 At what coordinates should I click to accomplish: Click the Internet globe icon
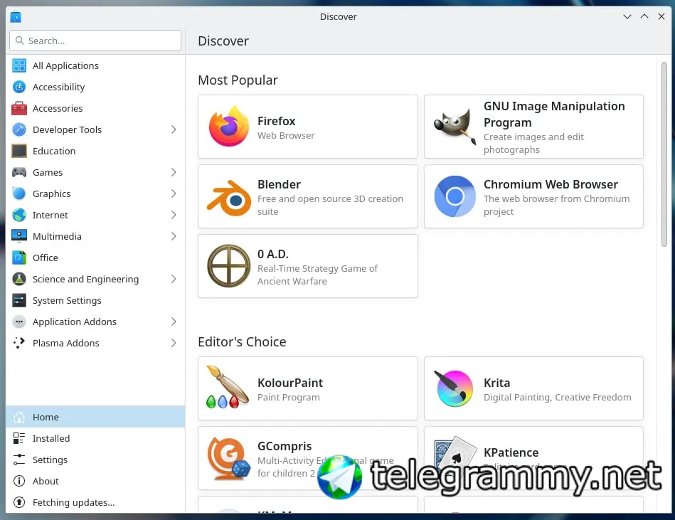tap(19, 215)
